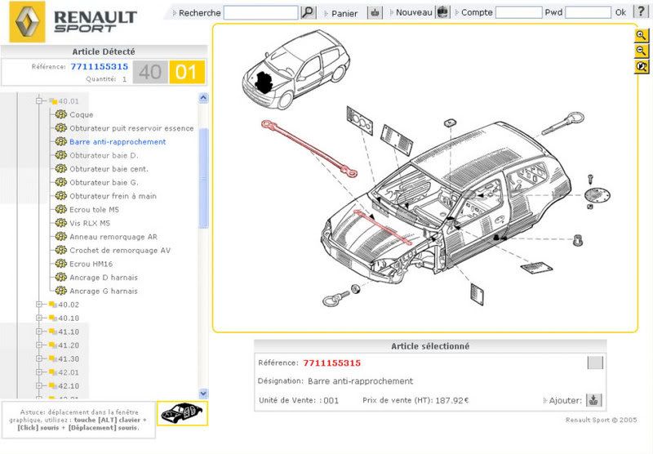Focus the Recherche search field
This screenshot has height=454, width=653.
260,12
